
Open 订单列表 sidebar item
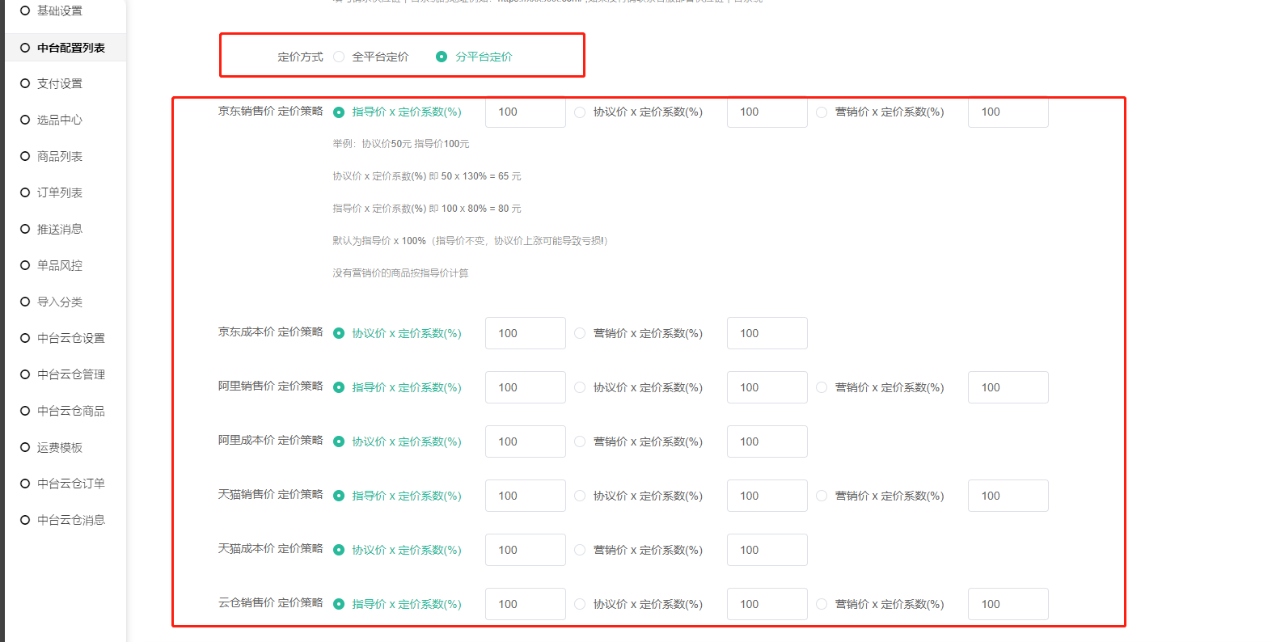(59, 192)
